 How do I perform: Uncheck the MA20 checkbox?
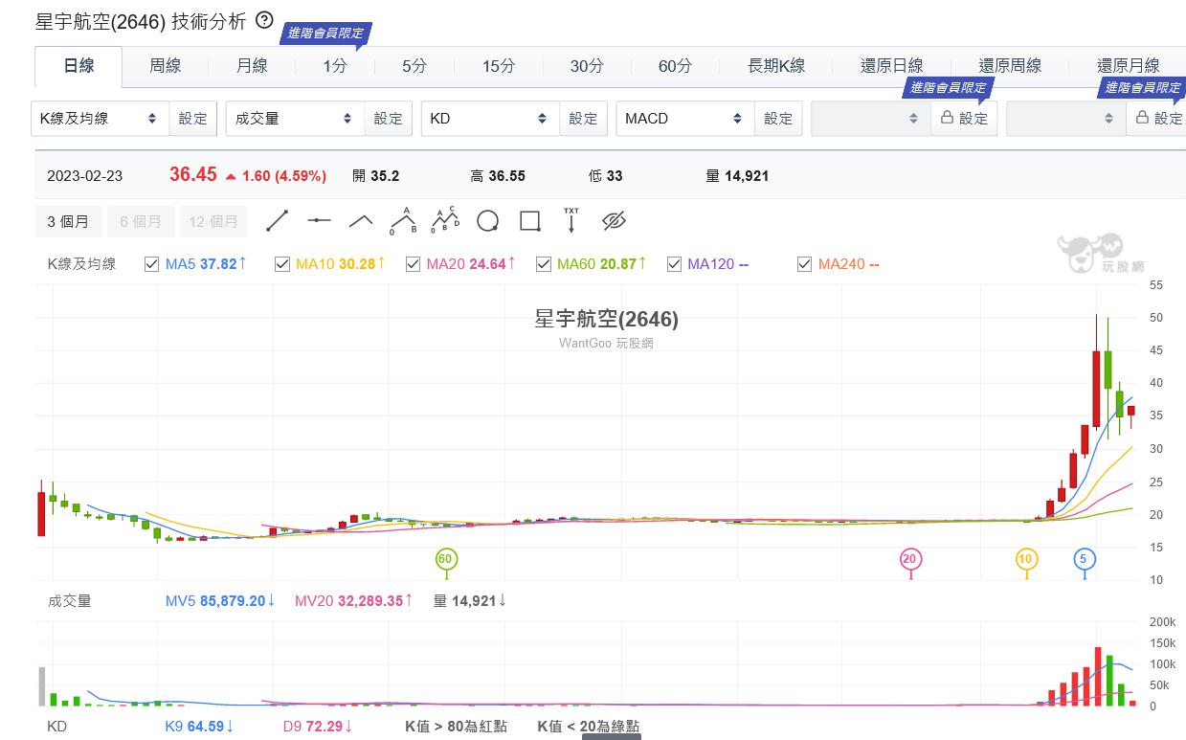click(413, 264)
